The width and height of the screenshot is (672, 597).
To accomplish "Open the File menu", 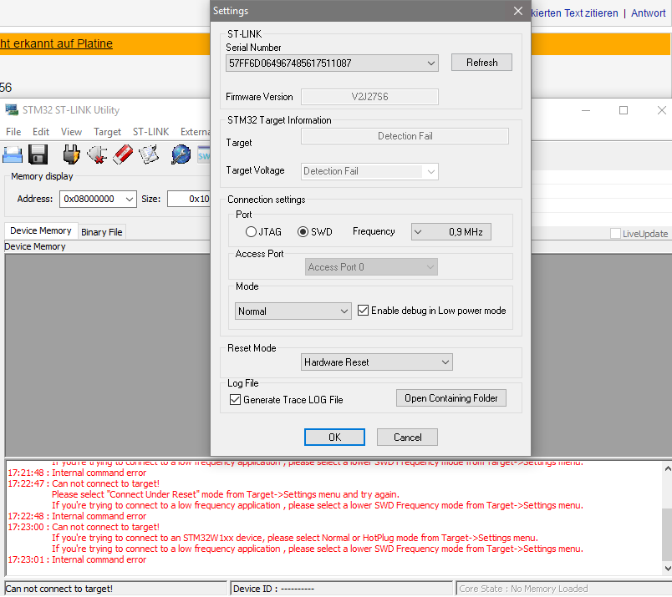I will point(13,132).
